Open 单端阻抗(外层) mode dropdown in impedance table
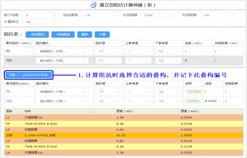Viewport: 247px width, 158px height. (x=62, y=51)
